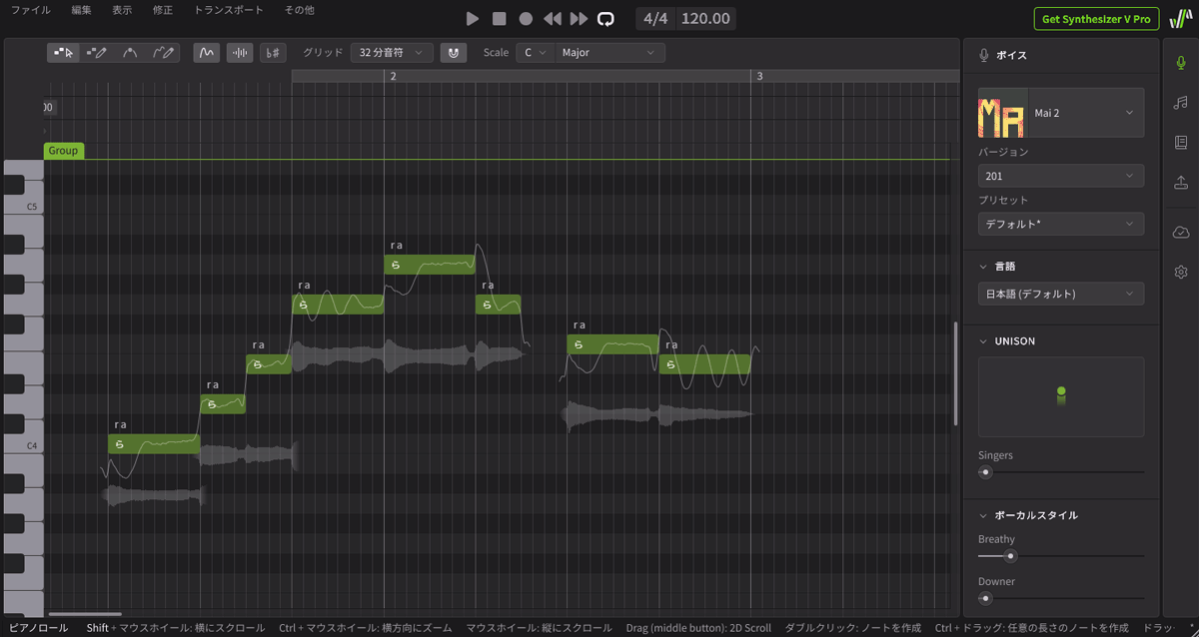Select the highest ra note after bar 2
Viewport: 1199px width, 637px height.
[430, 265]
